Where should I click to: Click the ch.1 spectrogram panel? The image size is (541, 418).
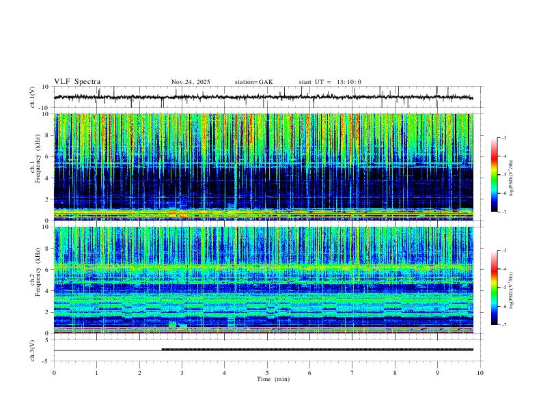coord(263,167)
